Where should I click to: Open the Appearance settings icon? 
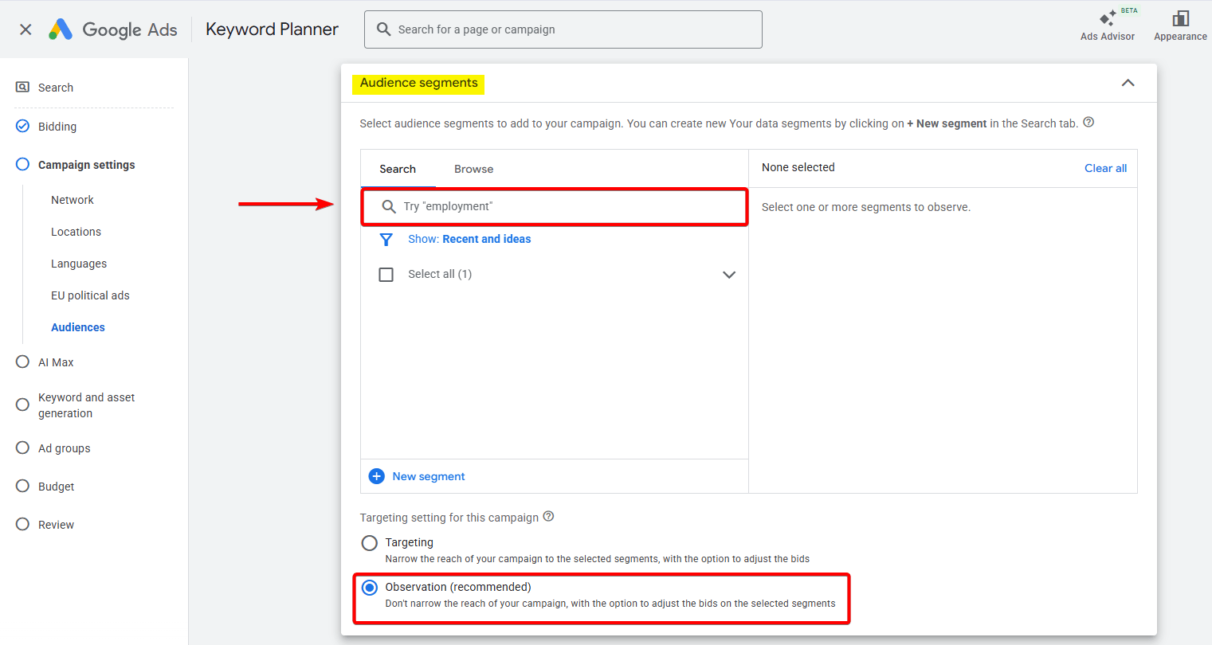(1180, 18)
